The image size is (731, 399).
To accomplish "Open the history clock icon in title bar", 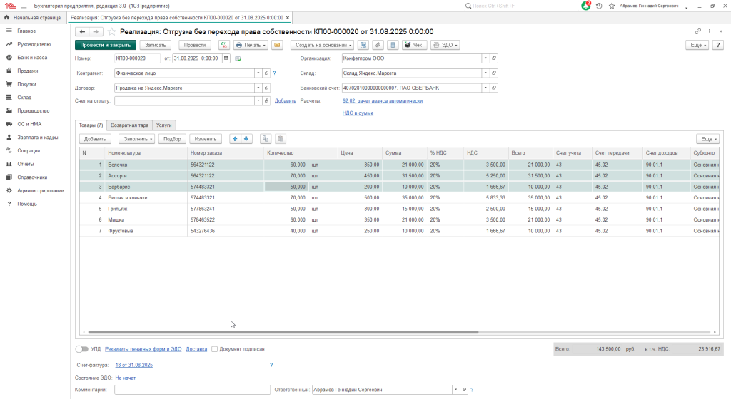I will coord(598,6).
